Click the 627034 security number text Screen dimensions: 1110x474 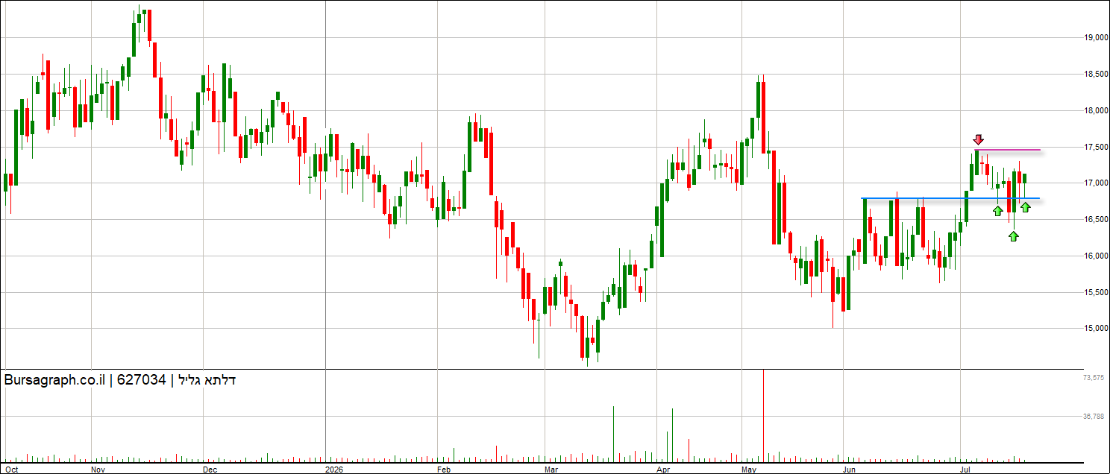[x=141, y=380]
